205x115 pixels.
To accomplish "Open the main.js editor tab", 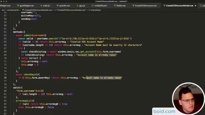I will point(45,6).
